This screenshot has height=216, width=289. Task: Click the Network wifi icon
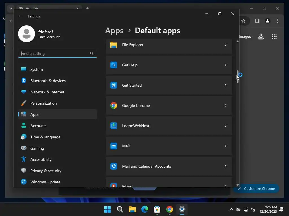tap(24, 92)
